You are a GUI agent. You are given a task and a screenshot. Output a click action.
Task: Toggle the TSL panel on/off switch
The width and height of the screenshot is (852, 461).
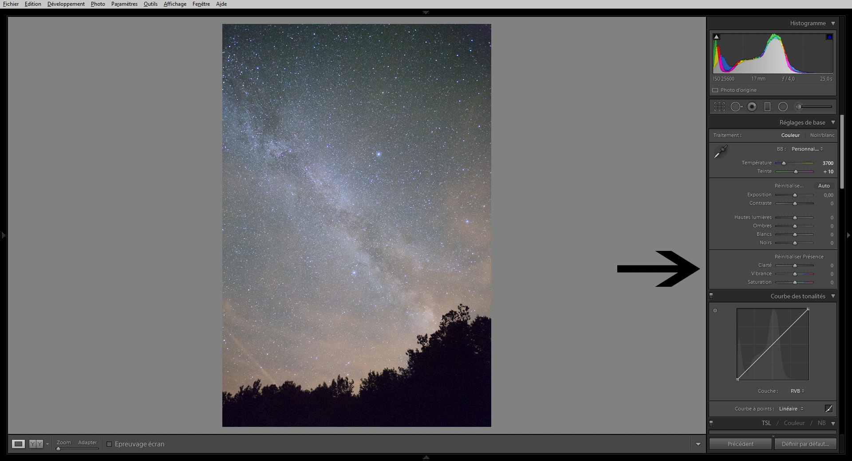point(711,423)
